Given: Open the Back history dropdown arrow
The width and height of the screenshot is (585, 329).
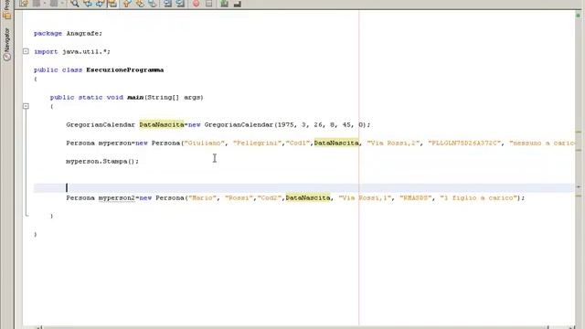Looking at the screenshot, I should coord(45,4).
